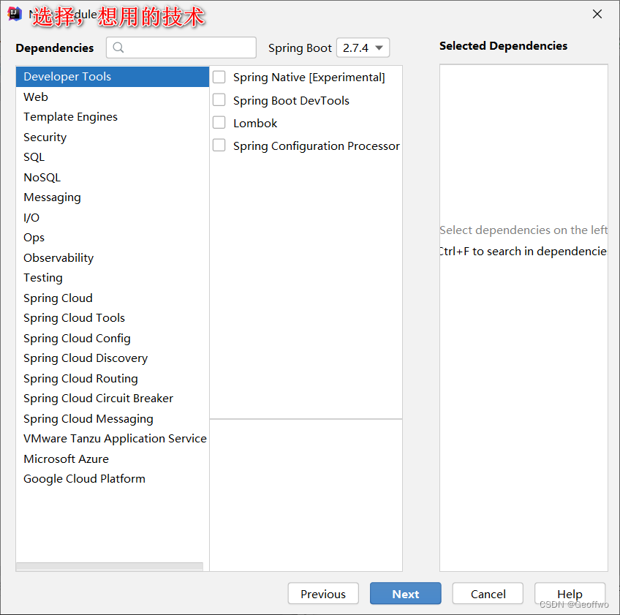
Task: Click the Spring Native [Experimental] label
Action: pyautogui.click(x=309, y=77)
